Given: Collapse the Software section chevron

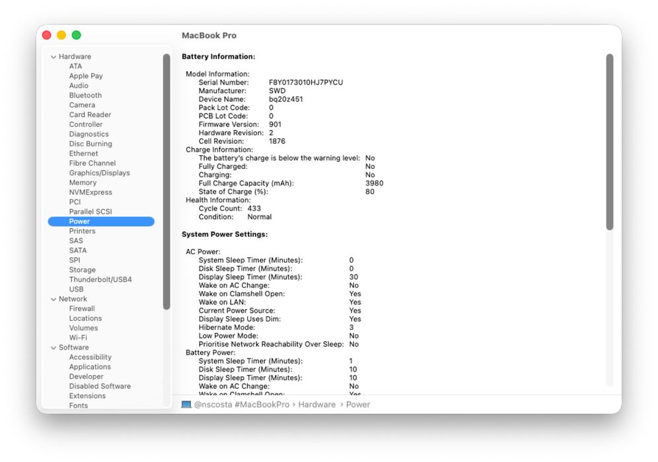Looking at the screenshot, I should [54, 348].
